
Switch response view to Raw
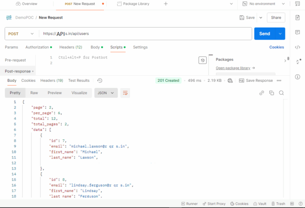pos(34,93)
